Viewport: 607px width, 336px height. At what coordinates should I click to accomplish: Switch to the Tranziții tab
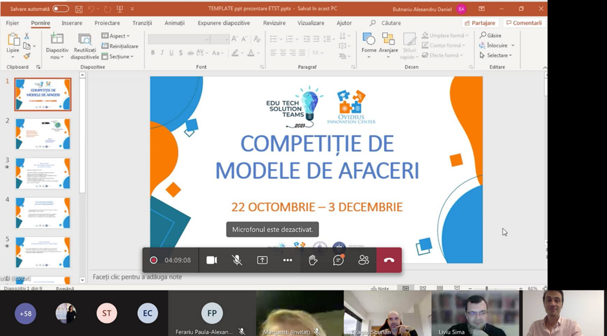(x=142, y=23)
